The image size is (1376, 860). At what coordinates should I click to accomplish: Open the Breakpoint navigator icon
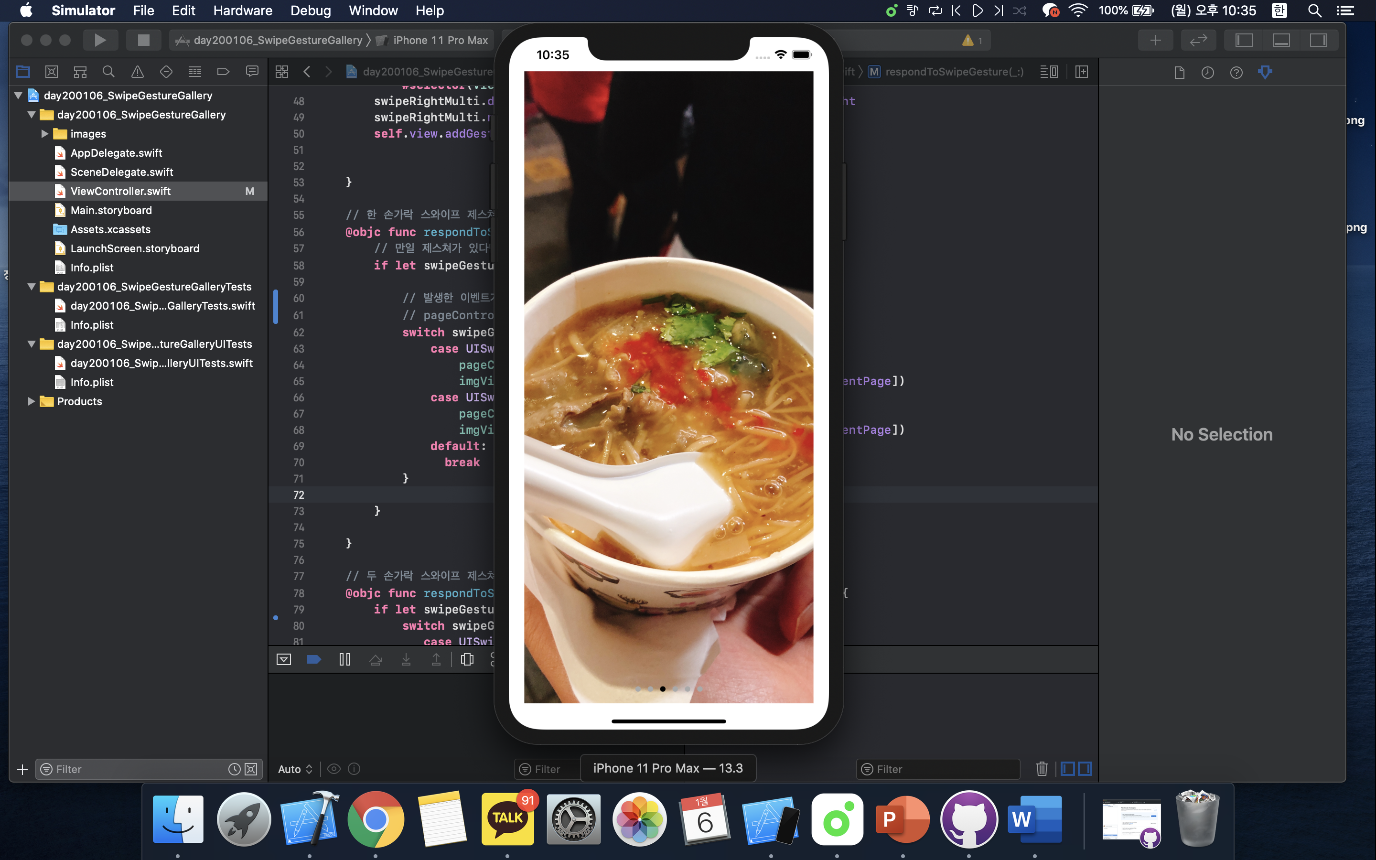point(223,72)
